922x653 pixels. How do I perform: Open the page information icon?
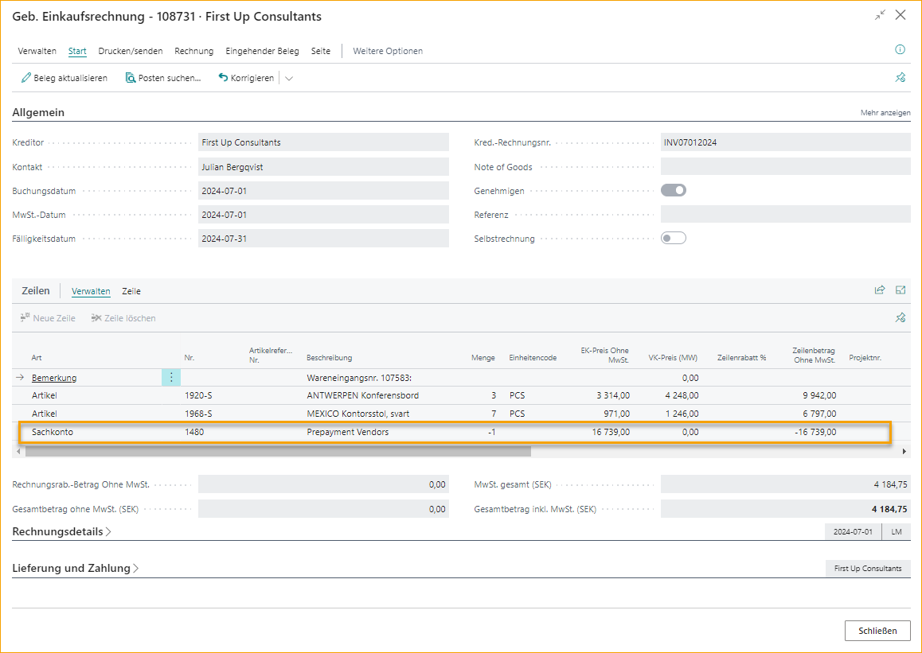pyautogui.click(x=901, y=49)
